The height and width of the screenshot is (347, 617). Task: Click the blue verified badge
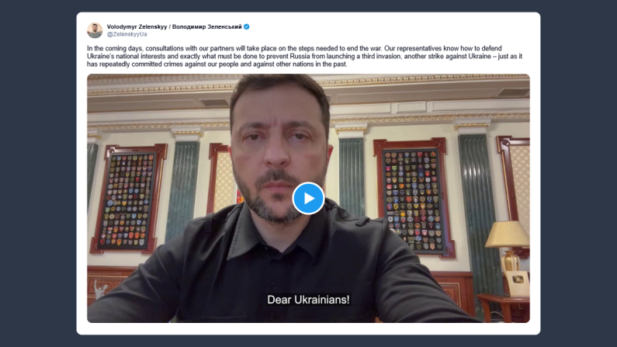[246, 26]
